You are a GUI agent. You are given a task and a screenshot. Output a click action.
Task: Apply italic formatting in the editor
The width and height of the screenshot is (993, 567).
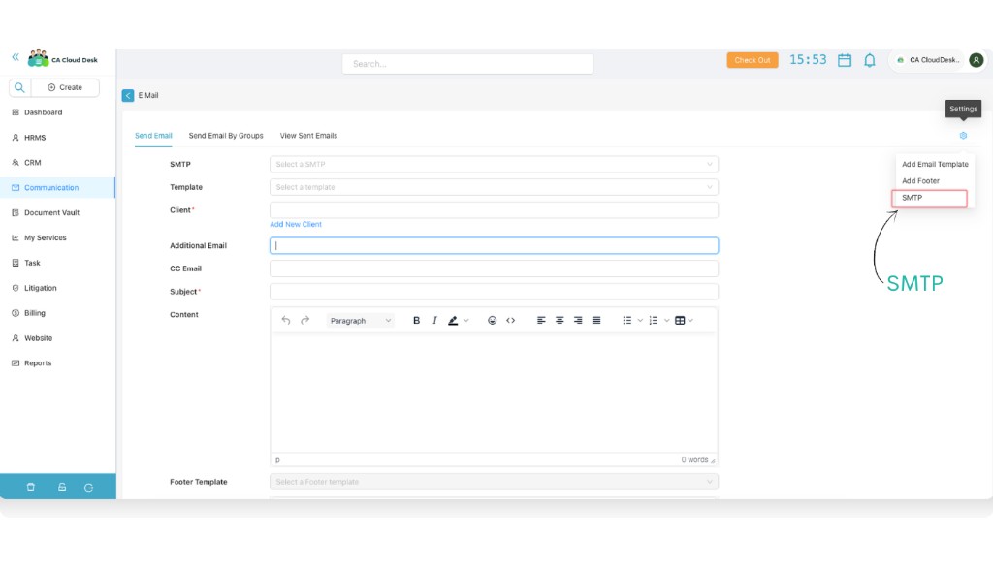[x=434, y=320]
